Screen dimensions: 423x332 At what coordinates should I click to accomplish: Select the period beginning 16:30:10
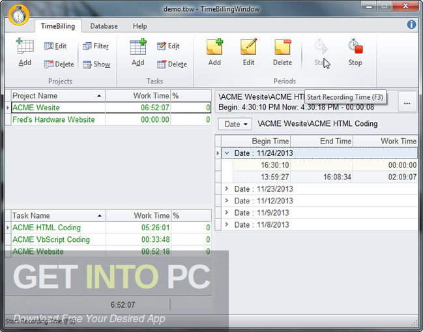tap(325, 165)
